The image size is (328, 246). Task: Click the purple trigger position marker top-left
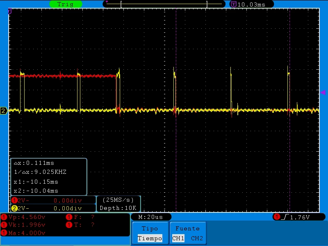pos(9,11)
